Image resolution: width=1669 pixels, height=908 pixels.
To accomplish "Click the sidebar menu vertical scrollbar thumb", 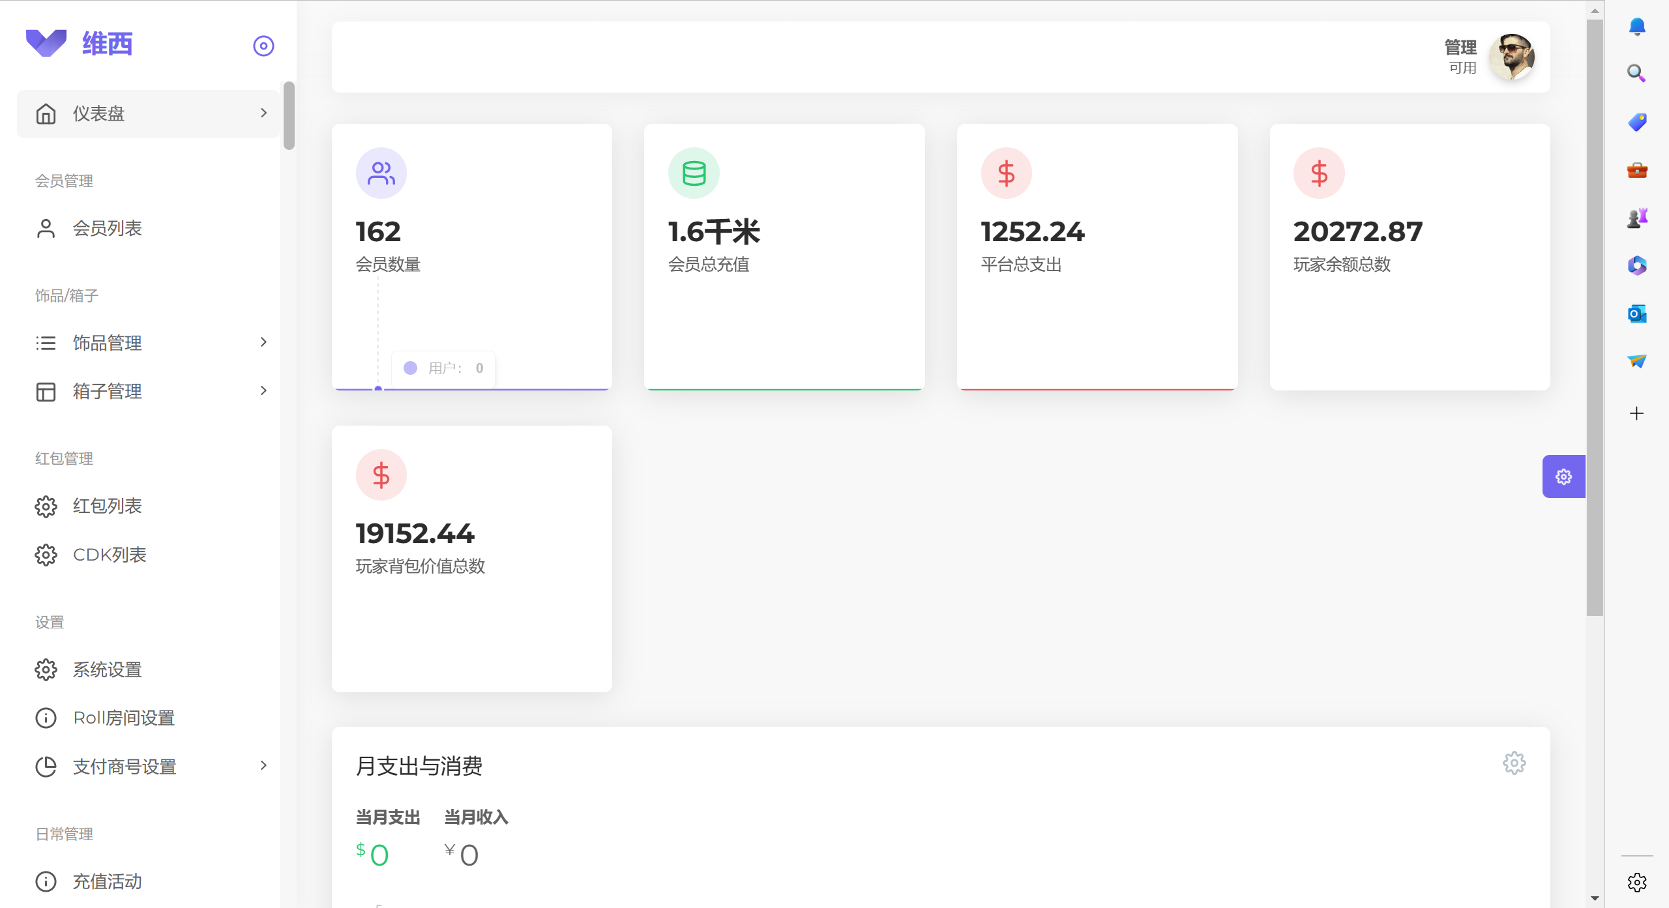I will coord(289,116).
